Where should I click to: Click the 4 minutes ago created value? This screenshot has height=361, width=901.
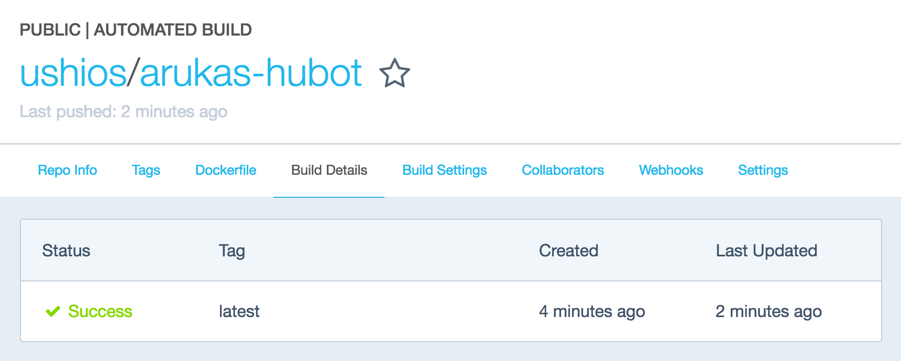point(592,311)
